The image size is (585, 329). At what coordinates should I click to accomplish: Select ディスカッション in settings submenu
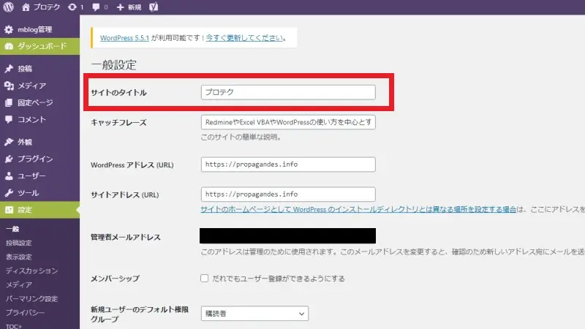coord(31,271)
